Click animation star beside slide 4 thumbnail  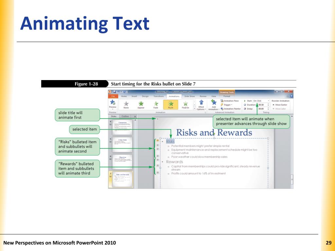click(x=111, y=124)
